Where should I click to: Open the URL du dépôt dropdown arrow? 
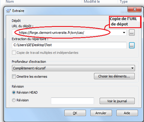click(124, 32)
